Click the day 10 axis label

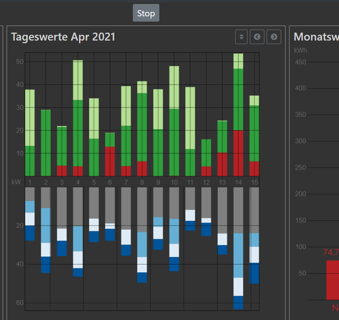pos(174,182)
